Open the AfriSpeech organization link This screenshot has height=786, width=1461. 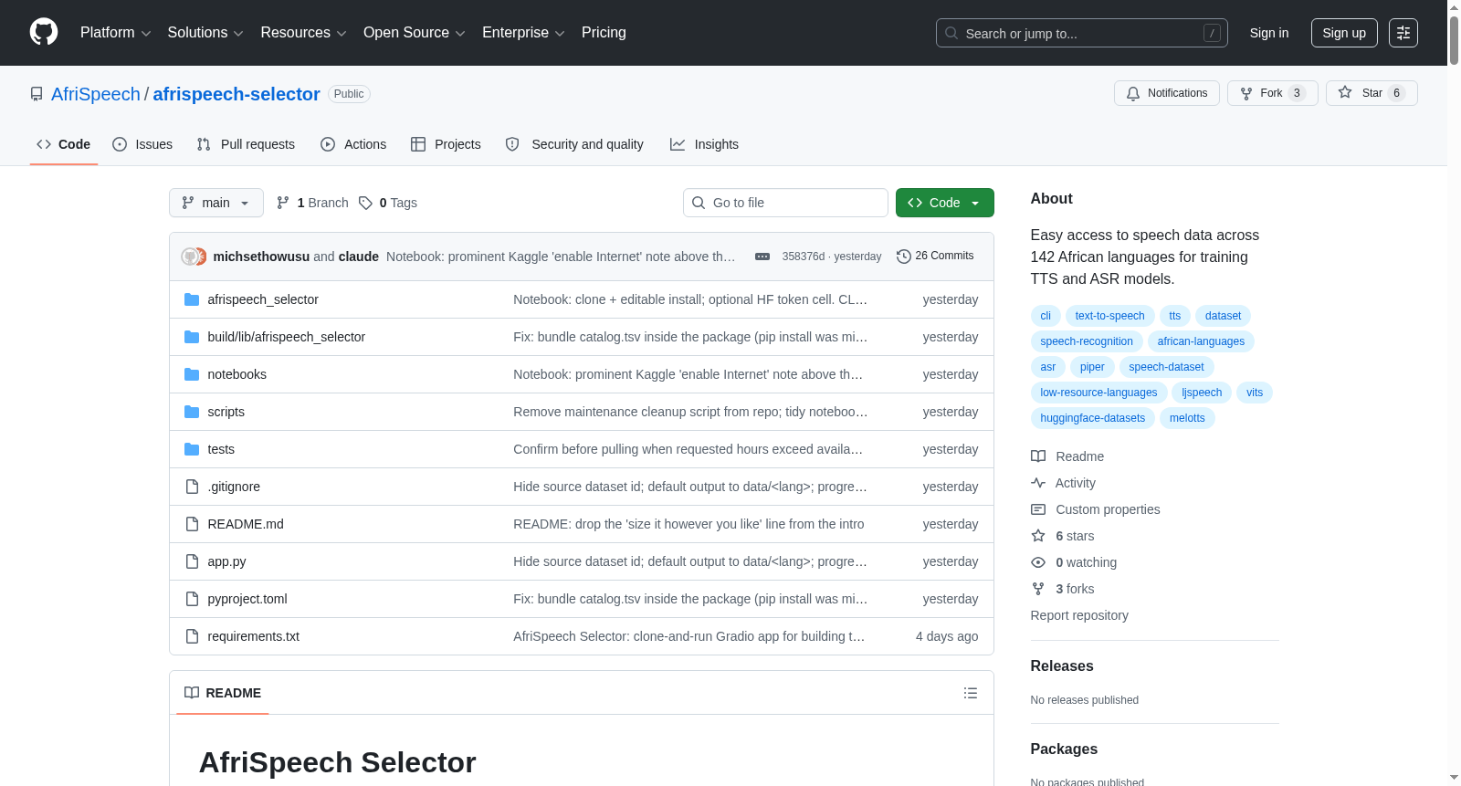[96, 94]
